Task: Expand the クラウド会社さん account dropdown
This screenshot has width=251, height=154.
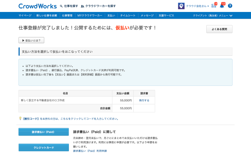Action: [x=198, y=6]
